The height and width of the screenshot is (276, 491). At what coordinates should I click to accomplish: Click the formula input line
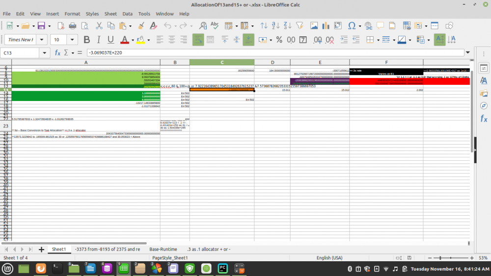click(275, 52)
